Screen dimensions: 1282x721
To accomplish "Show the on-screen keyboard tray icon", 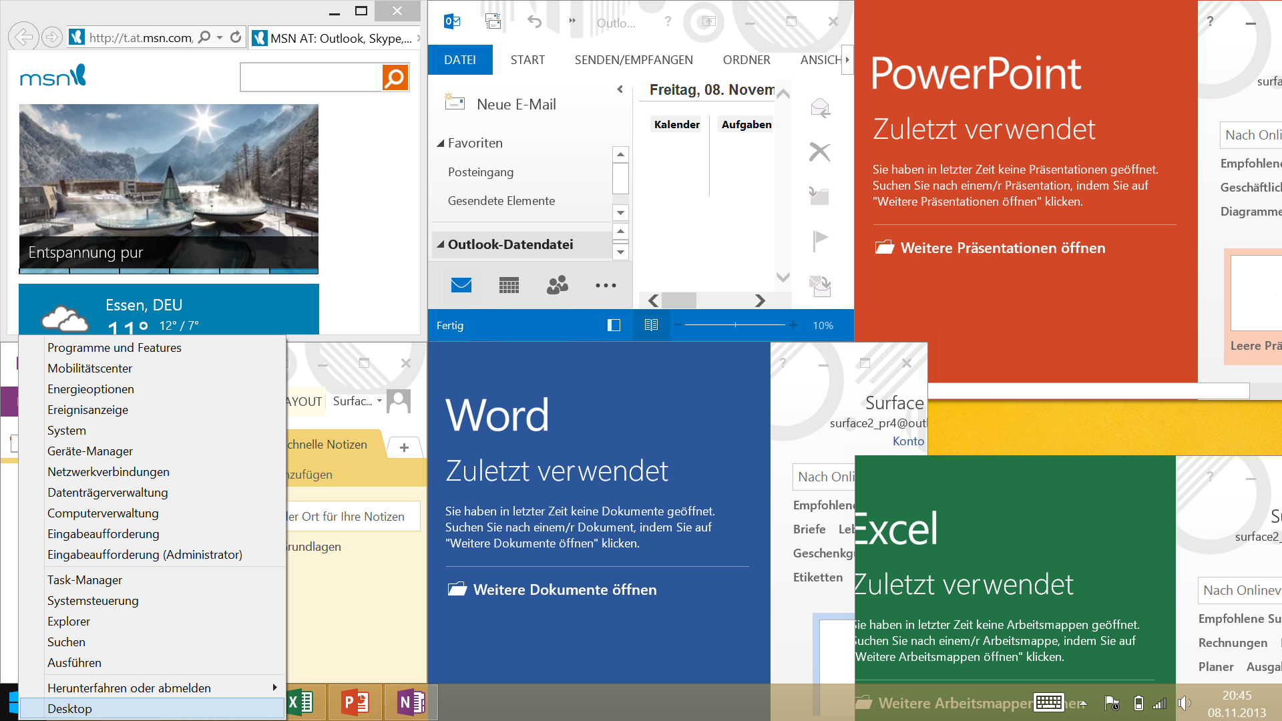I will [x=1048, y=702].
